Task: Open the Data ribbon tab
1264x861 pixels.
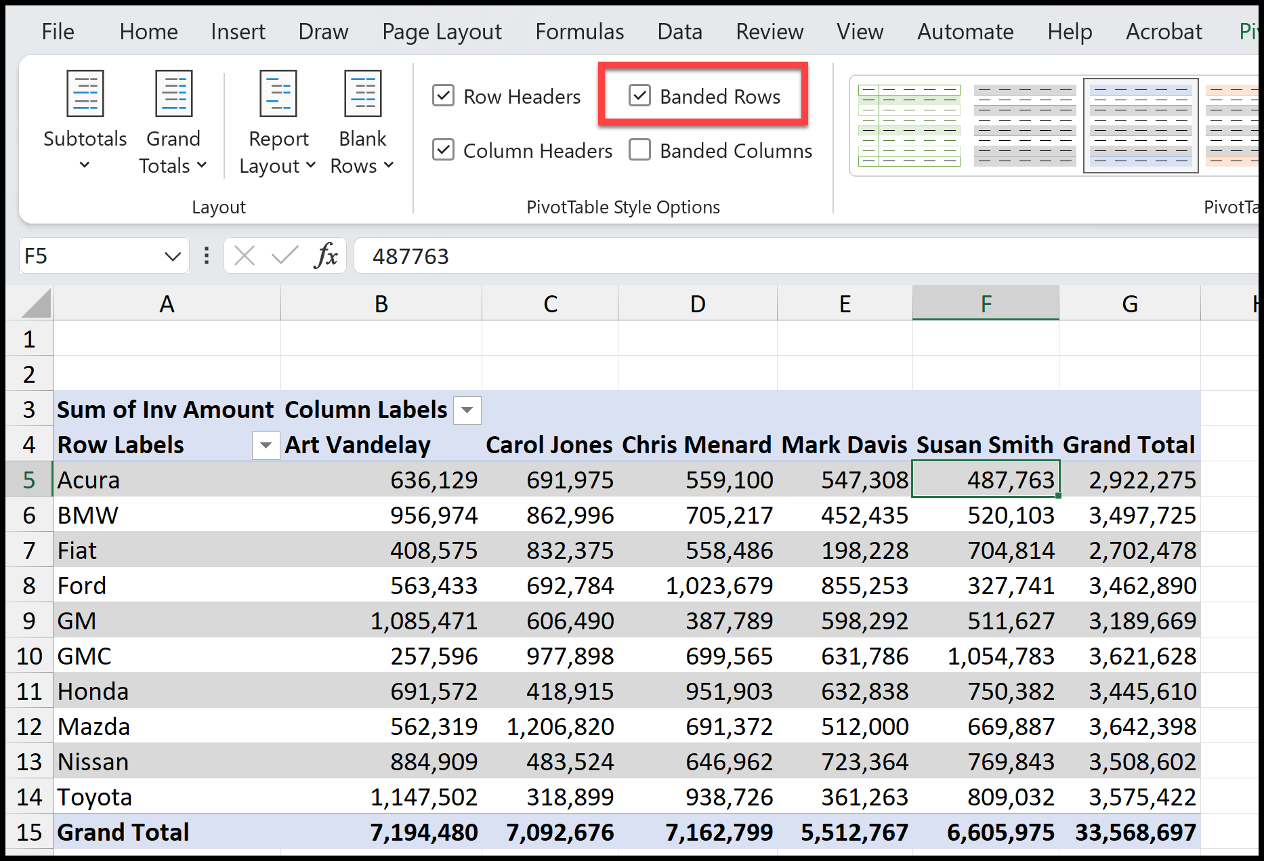Action: pyautogui.click(x=679, y=31)
